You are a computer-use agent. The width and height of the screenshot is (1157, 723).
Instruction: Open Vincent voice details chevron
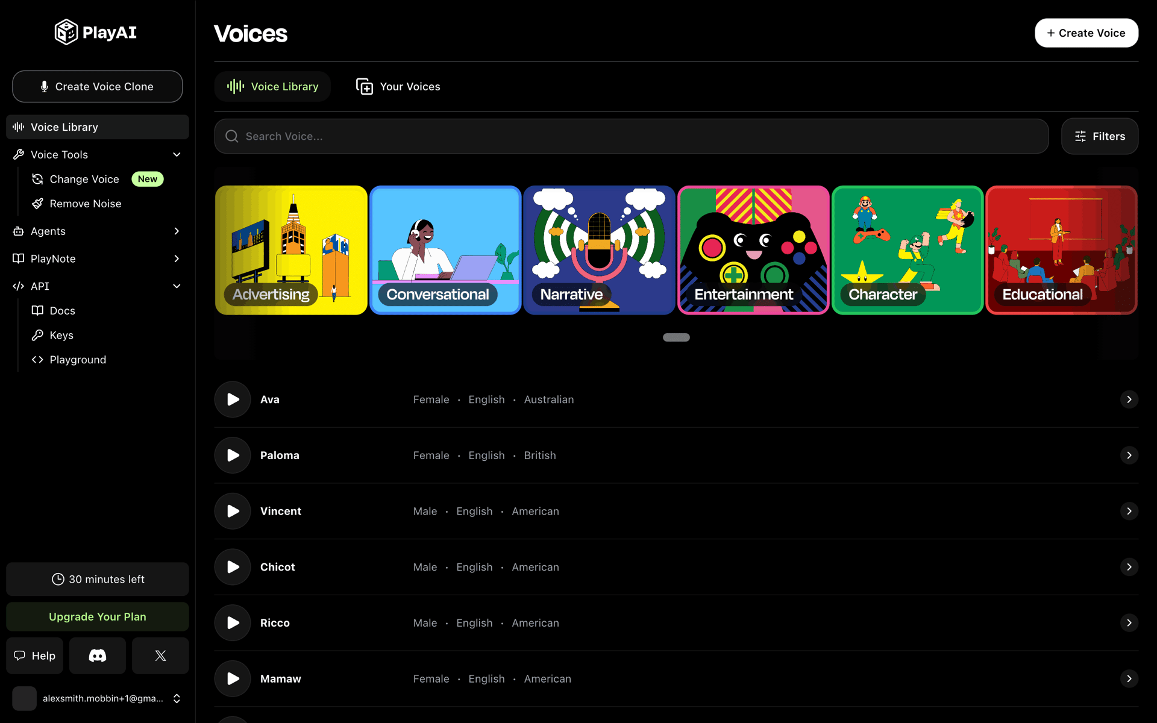(1129, 511)
